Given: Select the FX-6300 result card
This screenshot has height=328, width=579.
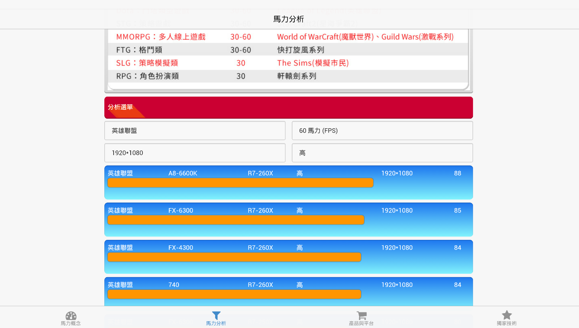Looking at the screenshot, I should 288,220.
